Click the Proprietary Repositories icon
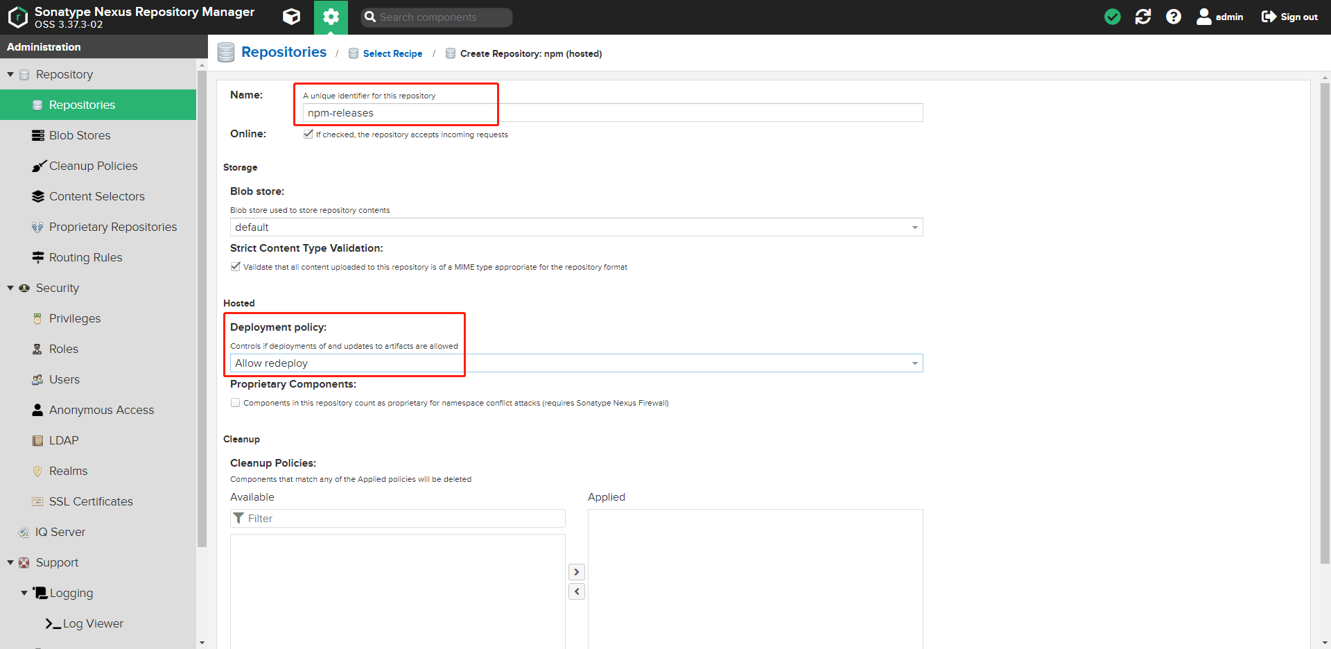 click(37, 227)
